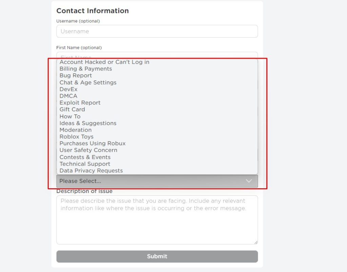Select the "Moderation" option
This screenshot has height=272, width=347.
(x=76, y=130)
